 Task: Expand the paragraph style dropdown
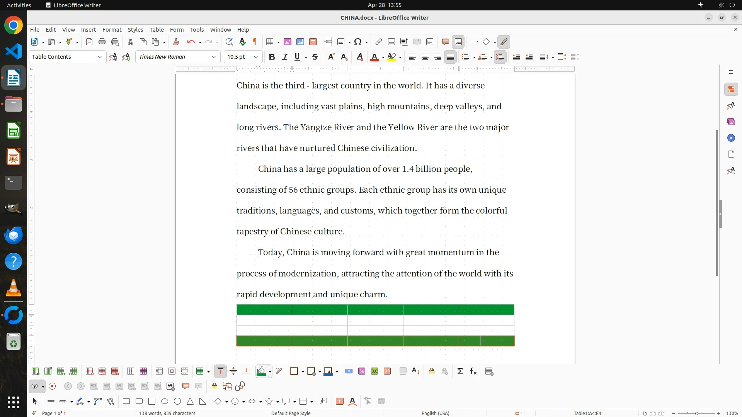pos(99,57)
